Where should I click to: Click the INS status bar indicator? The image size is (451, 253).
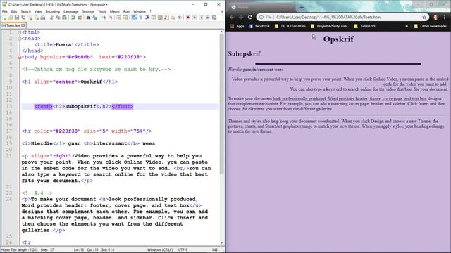point(214,250)
